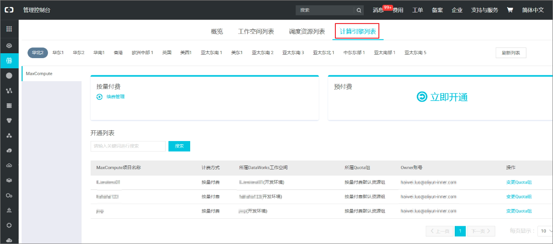Select the 计算引擎列表 tab
Image resolution: width=553 pixels, height=244 pixels.
pos(358,31)
